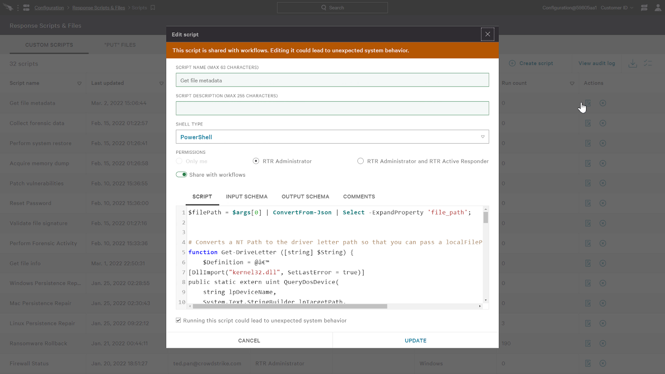Screen dimensions: 665x374
Task: Delete the Acquire memory dump script
Action: (603, 163)
